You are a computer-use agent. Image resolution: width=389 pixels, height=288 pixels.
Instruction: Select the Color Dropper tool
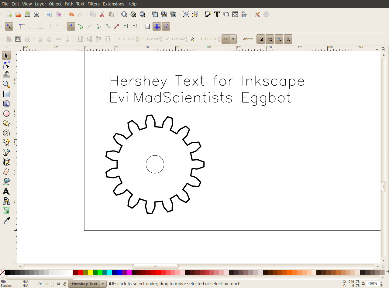pyautogui.click(x=6, y=220)
